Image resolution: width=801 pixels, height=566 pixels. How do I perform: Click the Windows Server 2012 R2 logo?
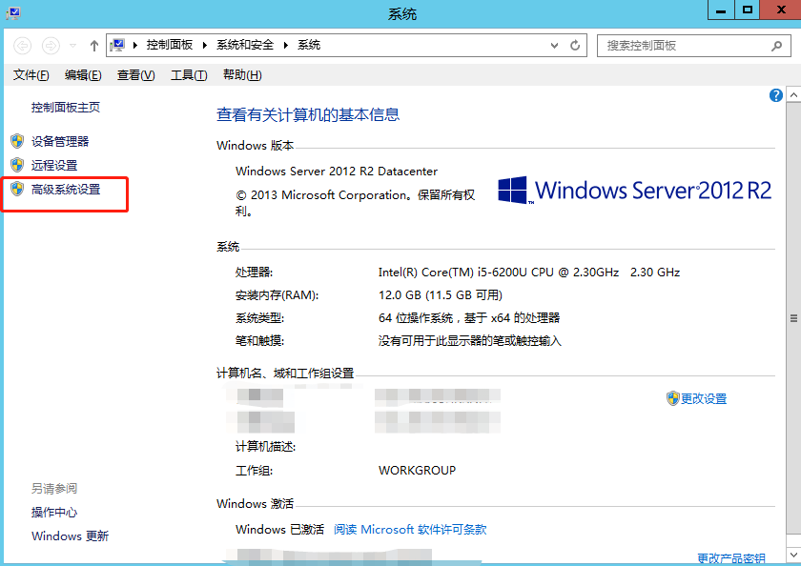pyautogui.click(x=634, y=191)
